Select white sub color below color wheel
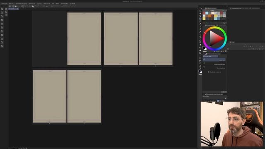Image resolution: width=265 pixels, height=149 pixels. pyautogui.click(x=206, y=49)
